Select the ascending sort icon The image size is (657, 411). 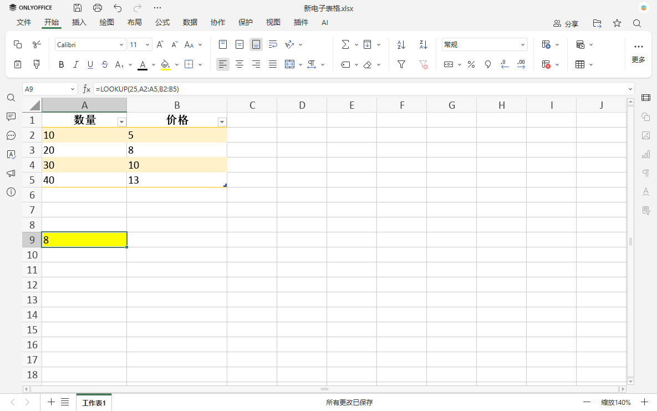click(401, 44)
